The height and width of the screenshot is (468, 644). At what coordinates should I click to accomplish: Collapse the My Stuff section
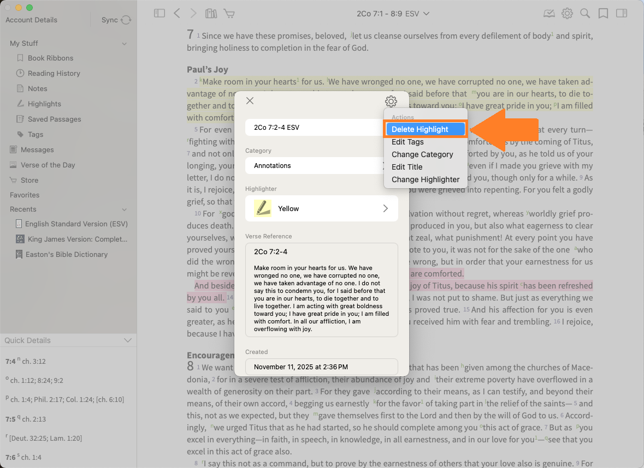(x=125, y=44)
